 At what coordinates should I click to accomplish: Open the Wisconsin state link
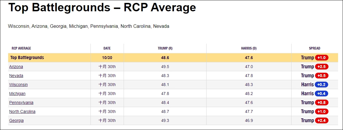[18, 85]
